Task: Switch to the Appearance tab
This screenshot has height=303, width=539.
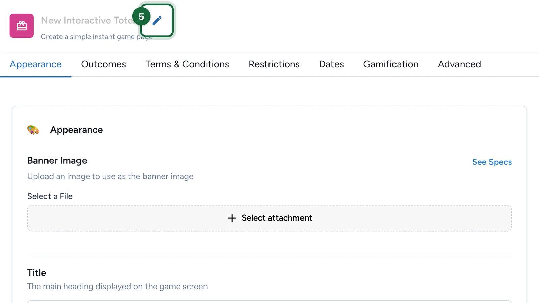Action: tap(36, 64)
